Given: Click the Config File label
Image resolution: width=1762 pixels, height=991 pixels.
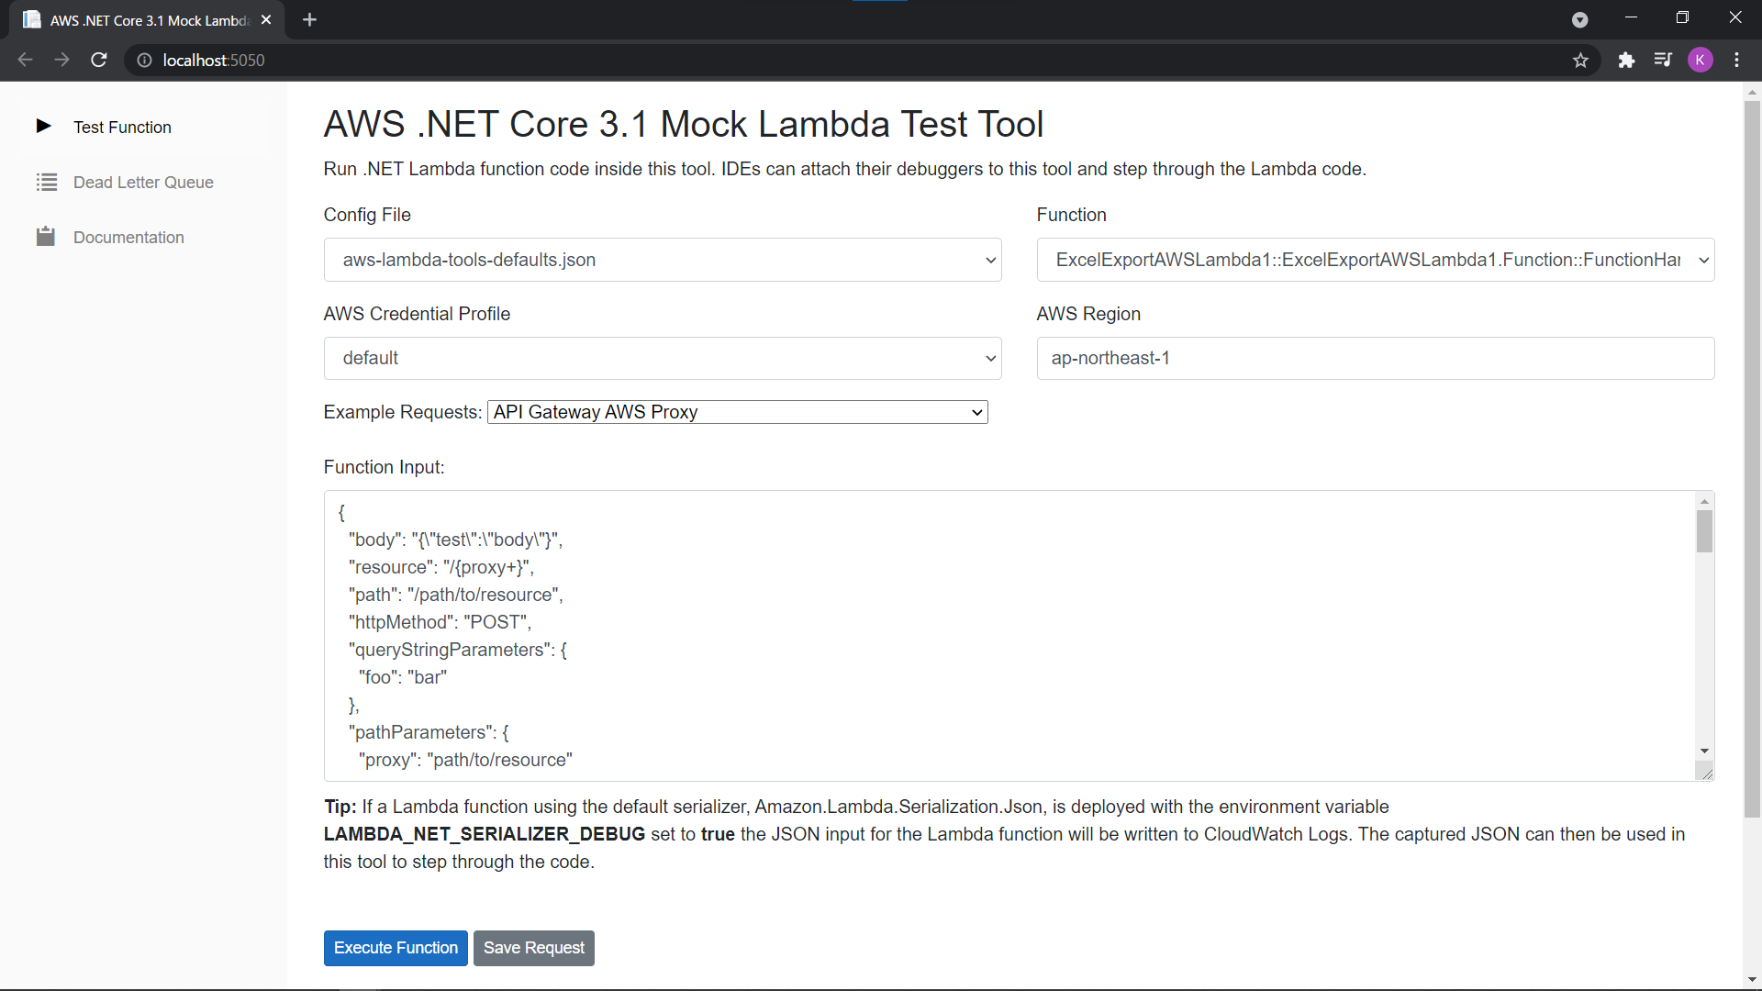Looking at the screenshot, I should click(x=367, y=215).
